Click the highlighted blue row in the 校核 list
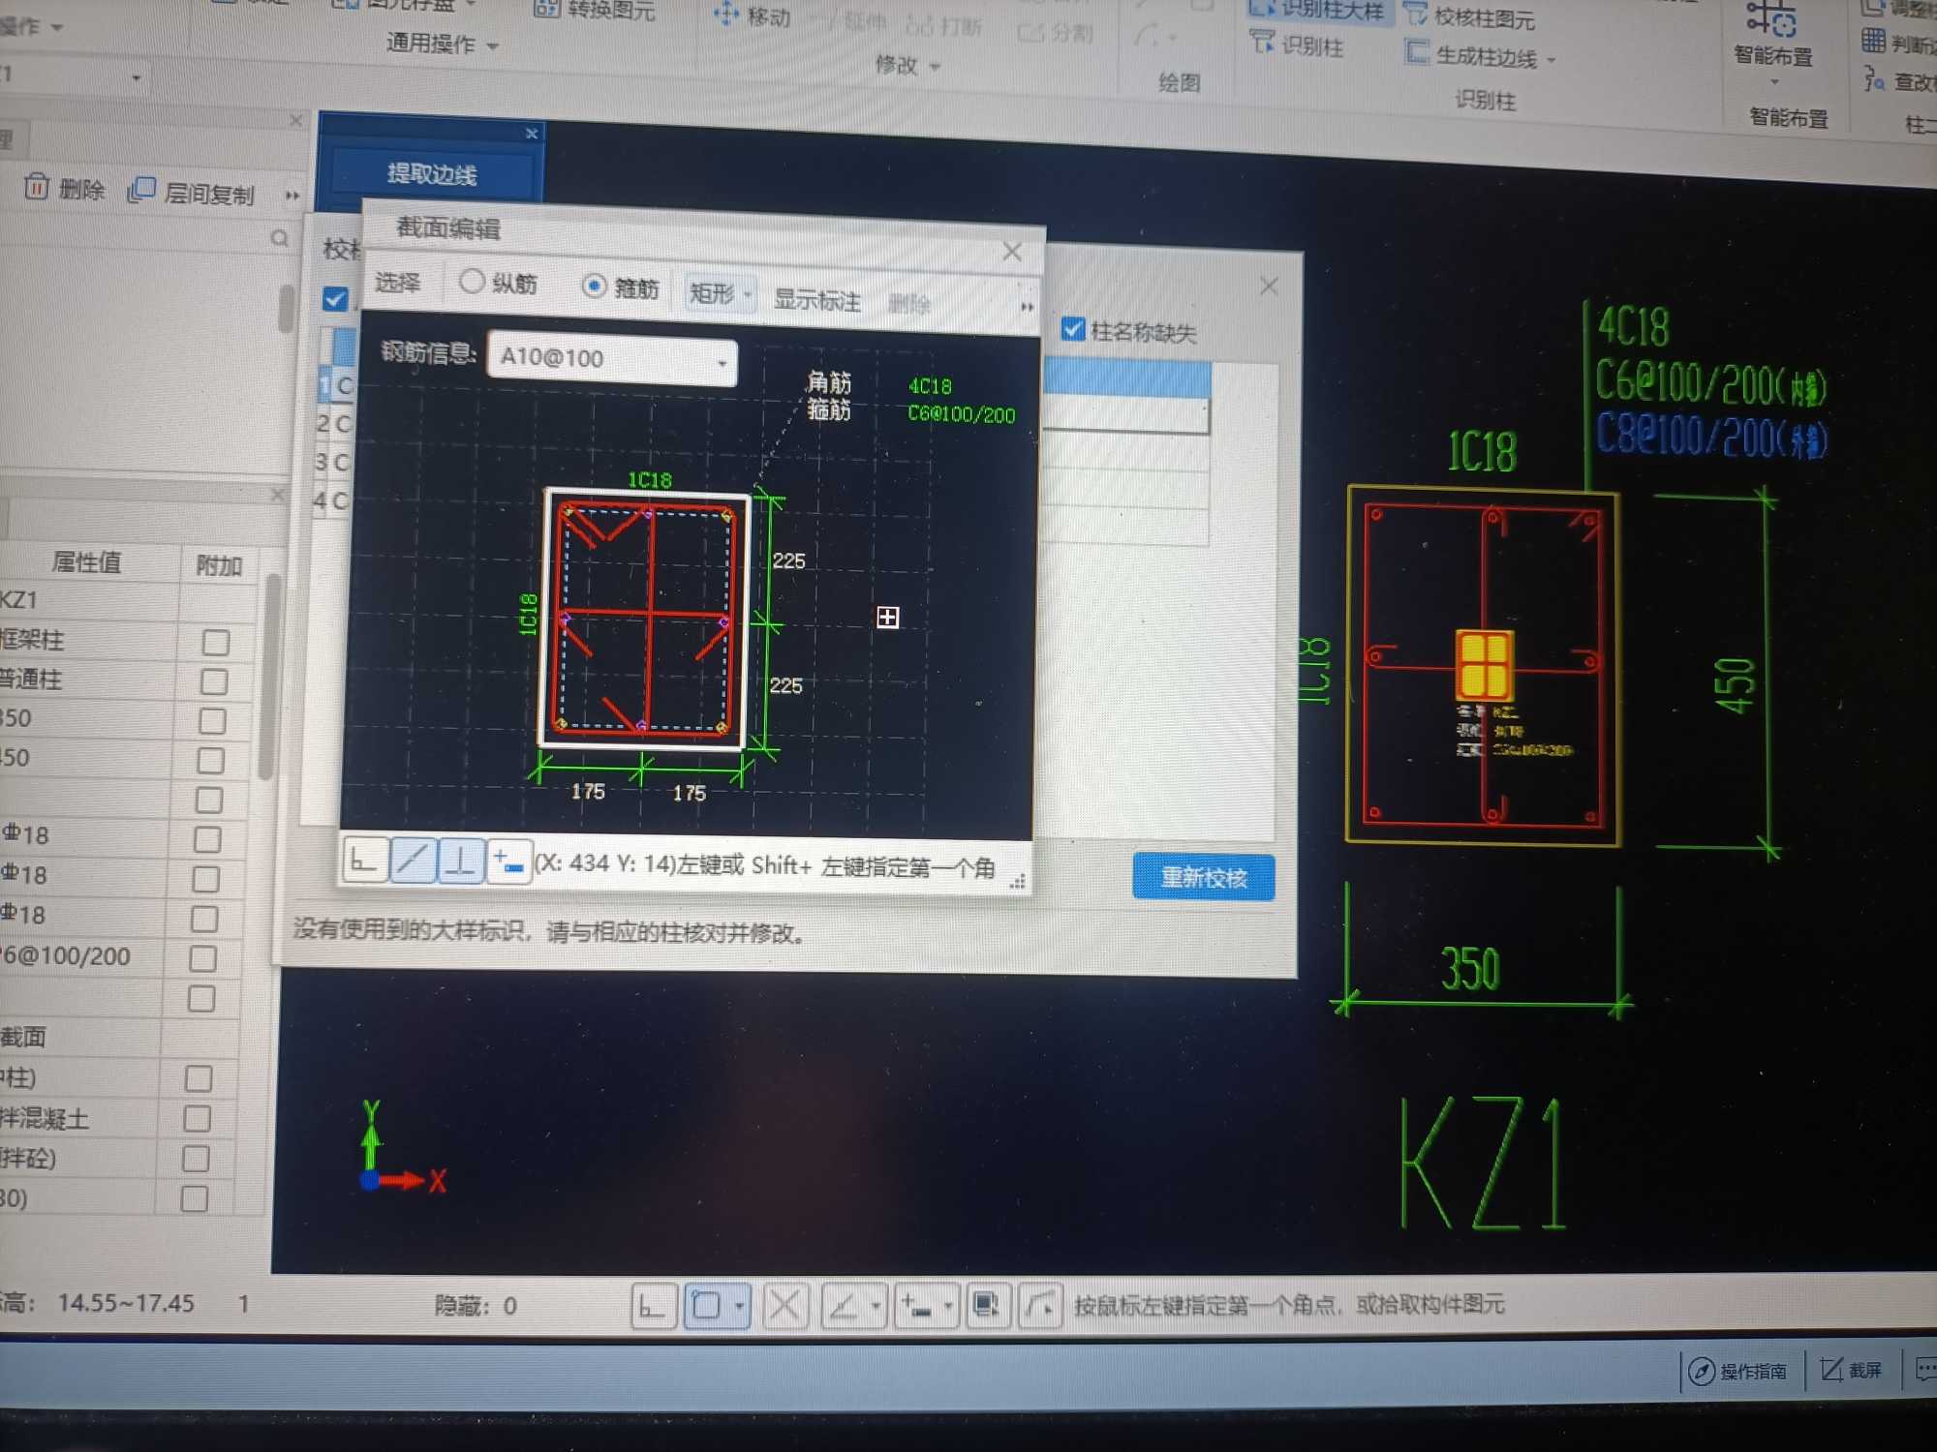 [x=1127, y=378]
